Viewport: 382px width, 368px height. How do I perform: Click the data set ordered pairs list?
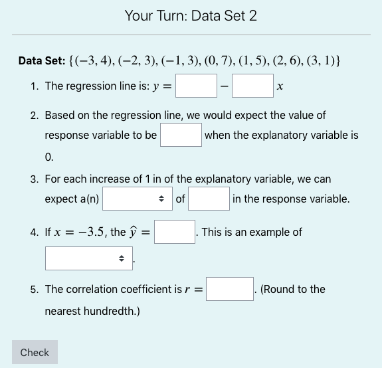pyautogui.click(x=205, y=60)
